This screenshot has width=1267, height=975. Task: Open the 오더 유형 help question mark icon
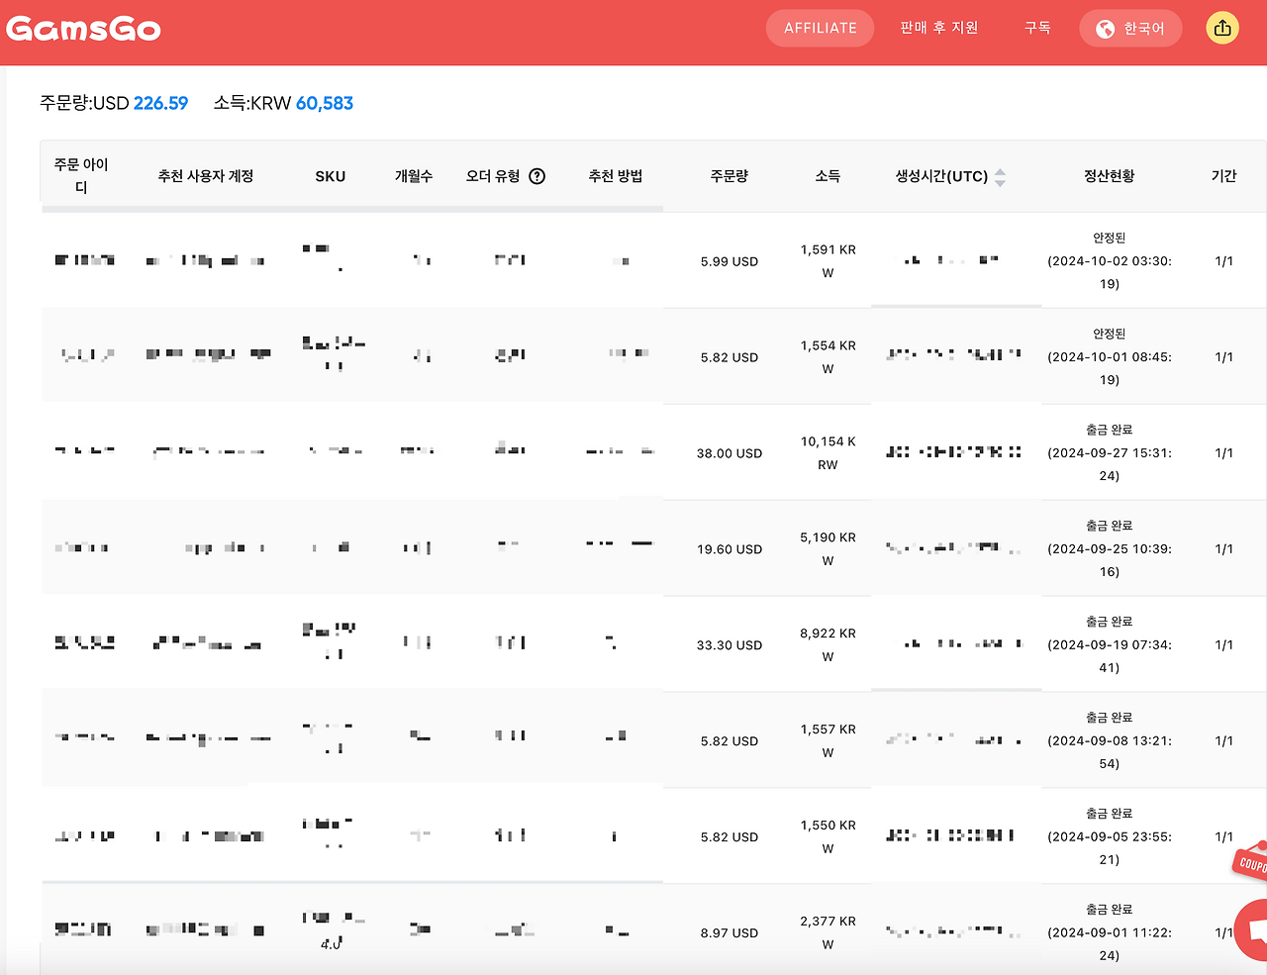pyautogui.click(x=536, y=175)
